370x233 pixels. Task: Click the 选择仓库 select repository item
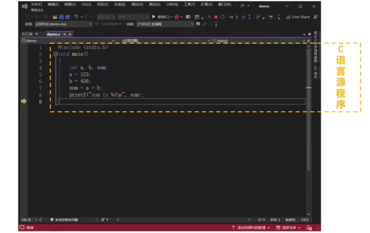pos(288,228)
